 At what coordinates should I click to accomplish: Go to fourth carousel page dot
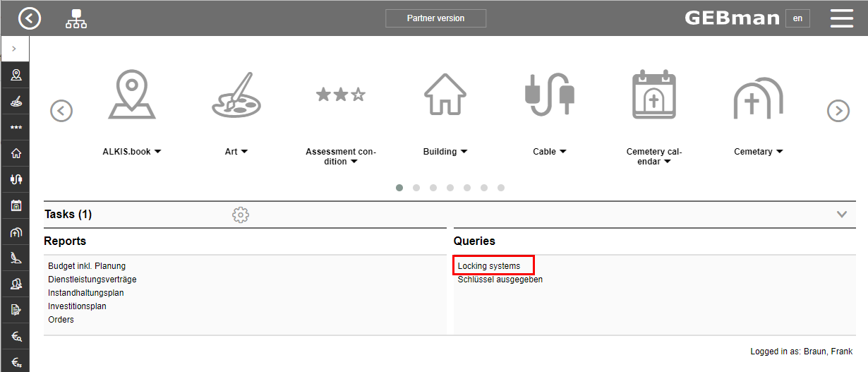point(450,188)
